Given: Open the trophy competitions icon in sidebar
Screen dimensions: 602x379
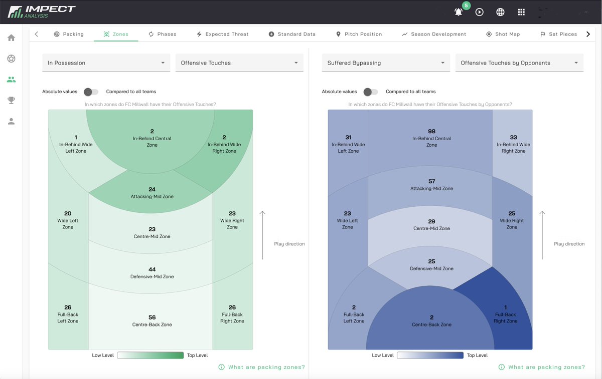Looking at the screenshot, I should (11, 100).
